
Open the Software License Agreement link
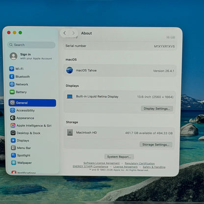(102, 163)
